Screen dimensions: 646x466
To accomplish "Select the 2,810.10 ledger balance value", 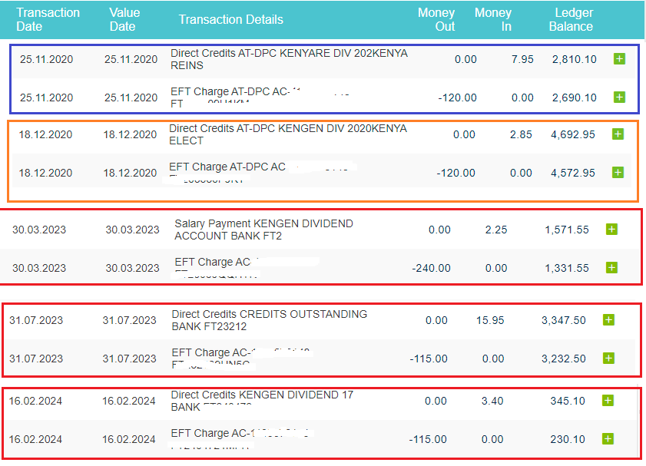I will tap(575, 59).
